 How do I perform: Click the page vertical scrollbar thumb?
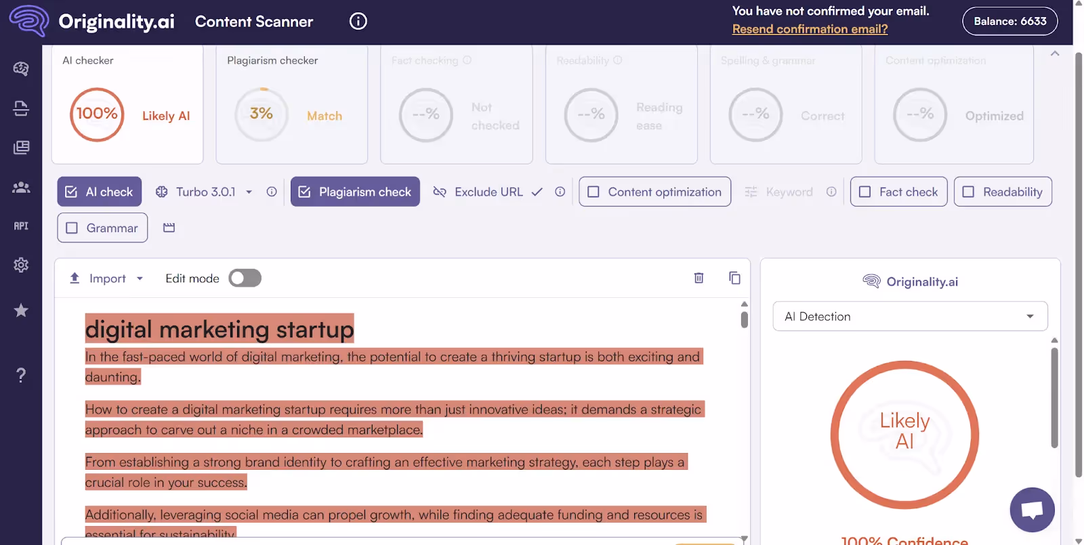pos(1079,265)
